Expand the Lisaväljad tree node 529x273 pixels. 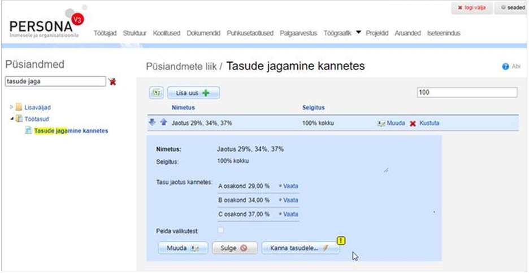tap(11, 107)
